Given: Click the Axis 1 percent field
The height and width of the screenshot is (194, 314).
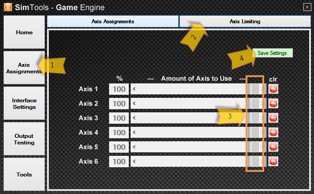Looking at the screenshot, I should tap(119, 89).
